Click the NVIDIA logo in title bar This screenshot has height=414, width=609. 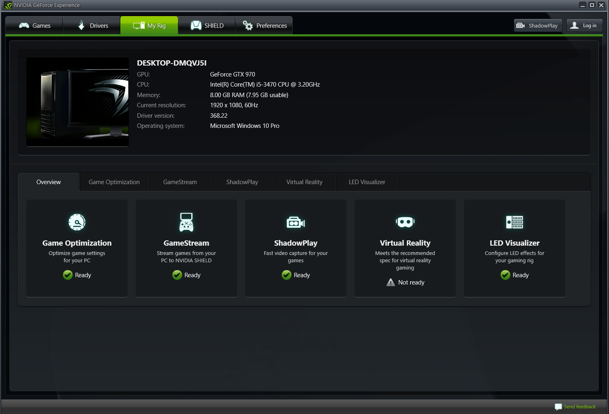[x=8, y=5]
